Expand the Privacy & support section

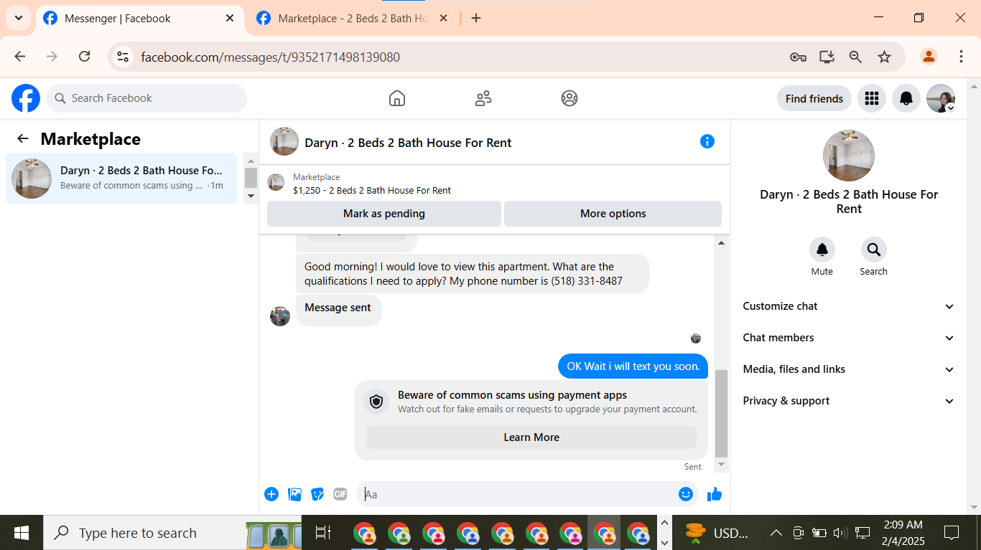[849, 401]
